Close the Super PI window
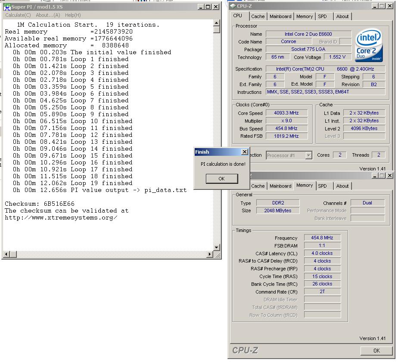Viewport: 398px width, 362px height. tap(216, 7)
